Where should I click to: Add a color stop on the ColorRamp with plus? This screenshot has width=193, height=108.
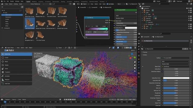pos(86,26)
